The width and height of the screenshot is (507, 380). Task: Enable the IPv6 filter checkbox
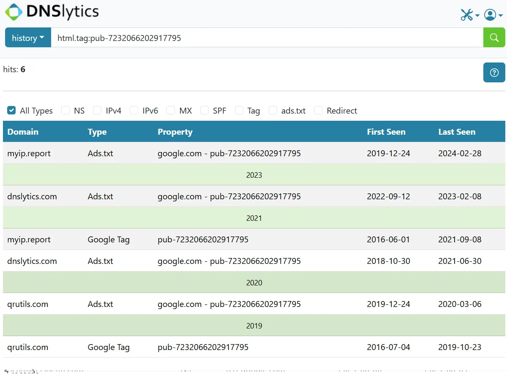(134, 111)
